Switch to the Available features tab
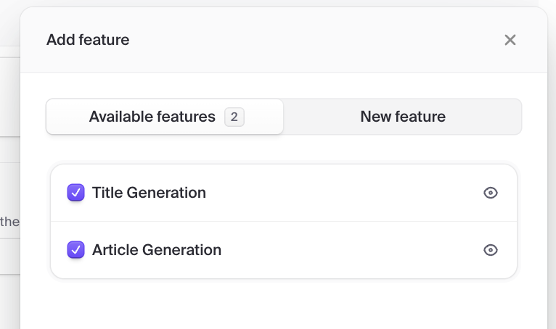 point(164,117)
